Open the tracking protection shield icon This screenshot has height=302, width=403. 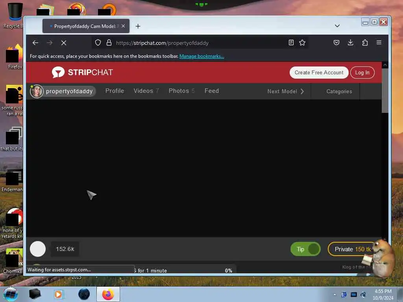click(x=98, y=42)
